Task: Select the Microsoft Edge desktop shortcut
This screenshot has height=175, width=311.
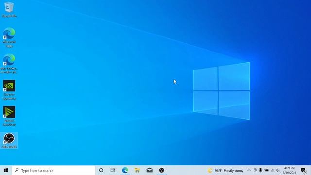Action: point(9,37)
